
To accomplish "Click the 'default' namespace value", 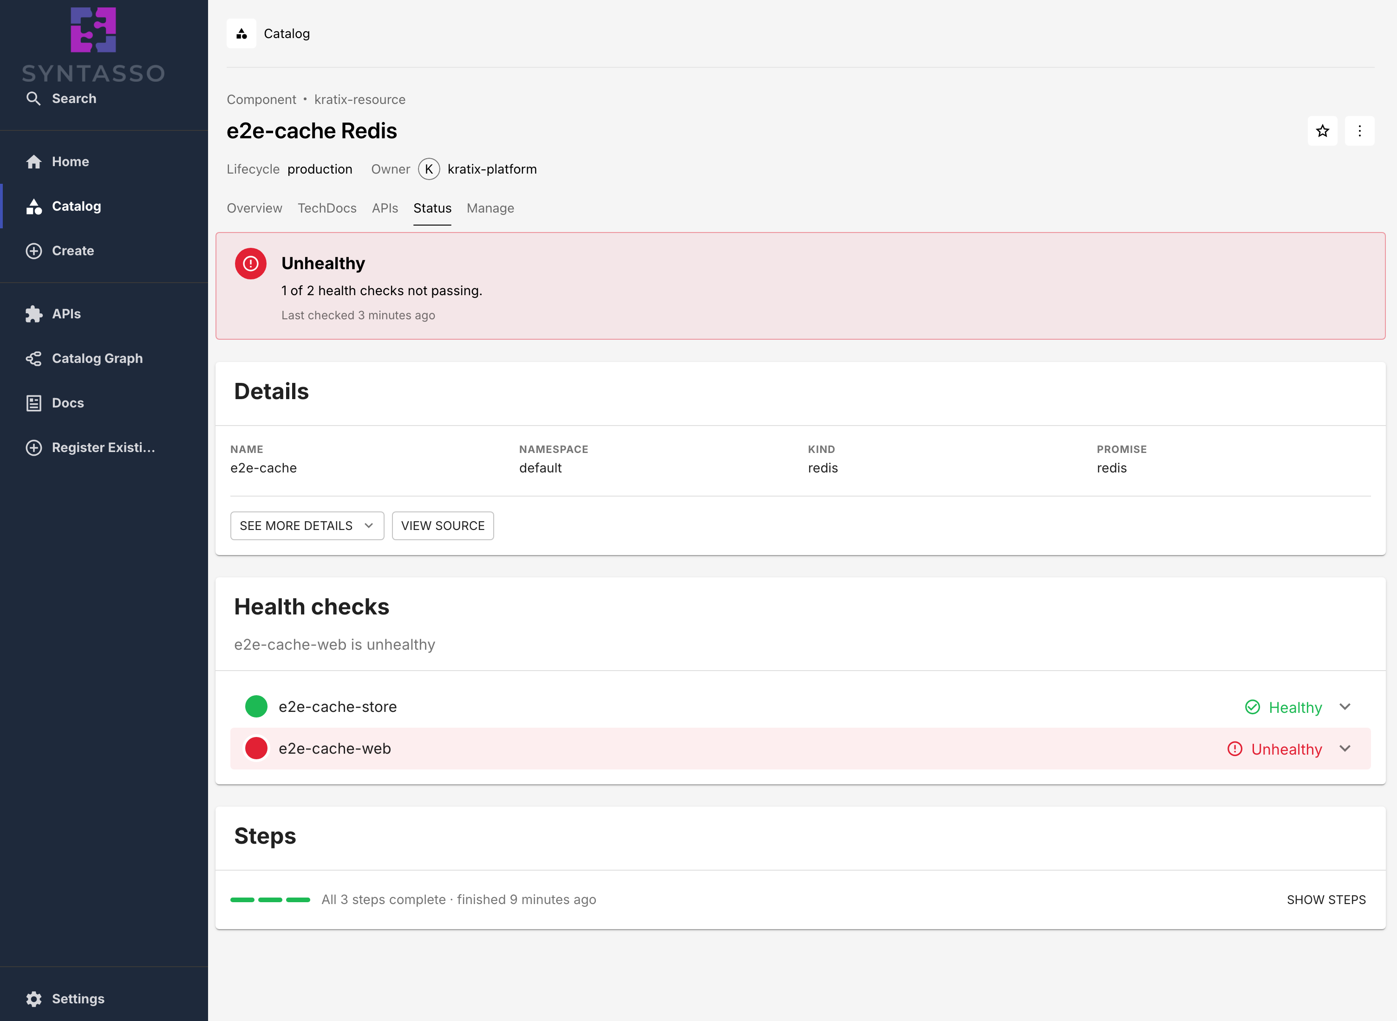I will (541, 468).
